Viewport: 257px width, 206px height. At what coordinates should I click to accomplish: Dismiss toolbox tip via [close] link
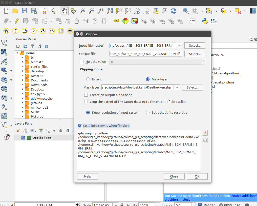pyautogui.click(x=186, y=199)
